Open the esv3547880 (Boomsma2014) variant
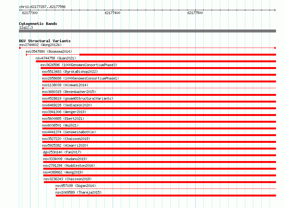 49,51
